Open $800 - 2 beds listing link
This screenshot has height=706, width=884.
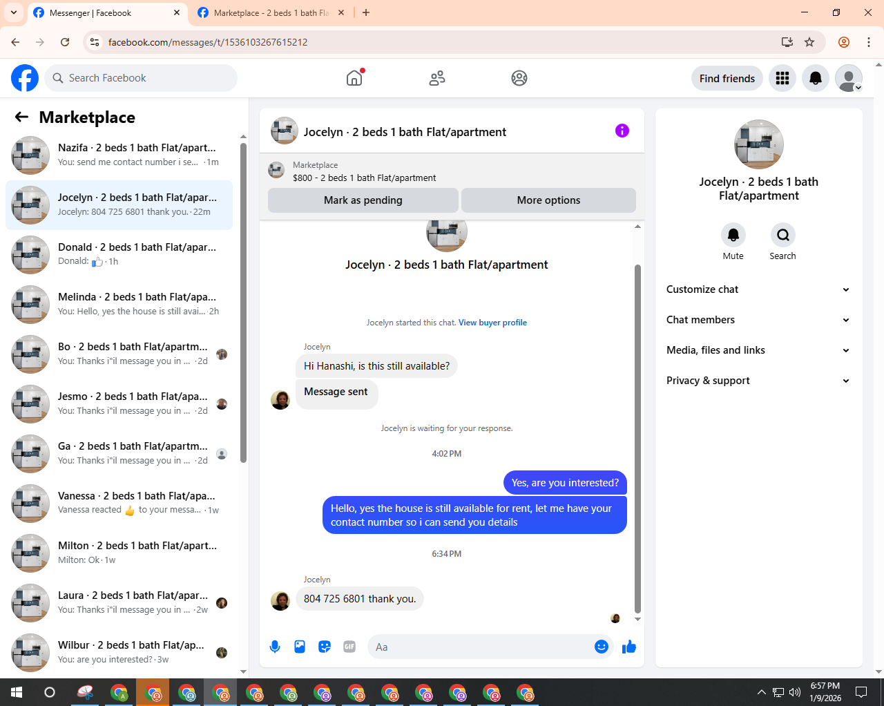364,178
